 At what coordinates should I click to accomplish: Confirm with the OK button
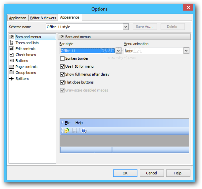coord(125,173)
